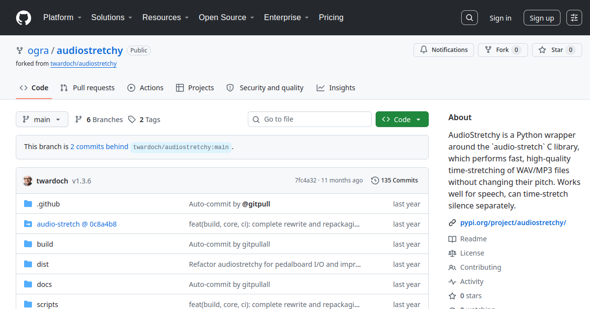Image resolution: width=590 pixels, height=309 pixels.
Task: Click the scripts folder icon
Action: (x=28, y=305)
